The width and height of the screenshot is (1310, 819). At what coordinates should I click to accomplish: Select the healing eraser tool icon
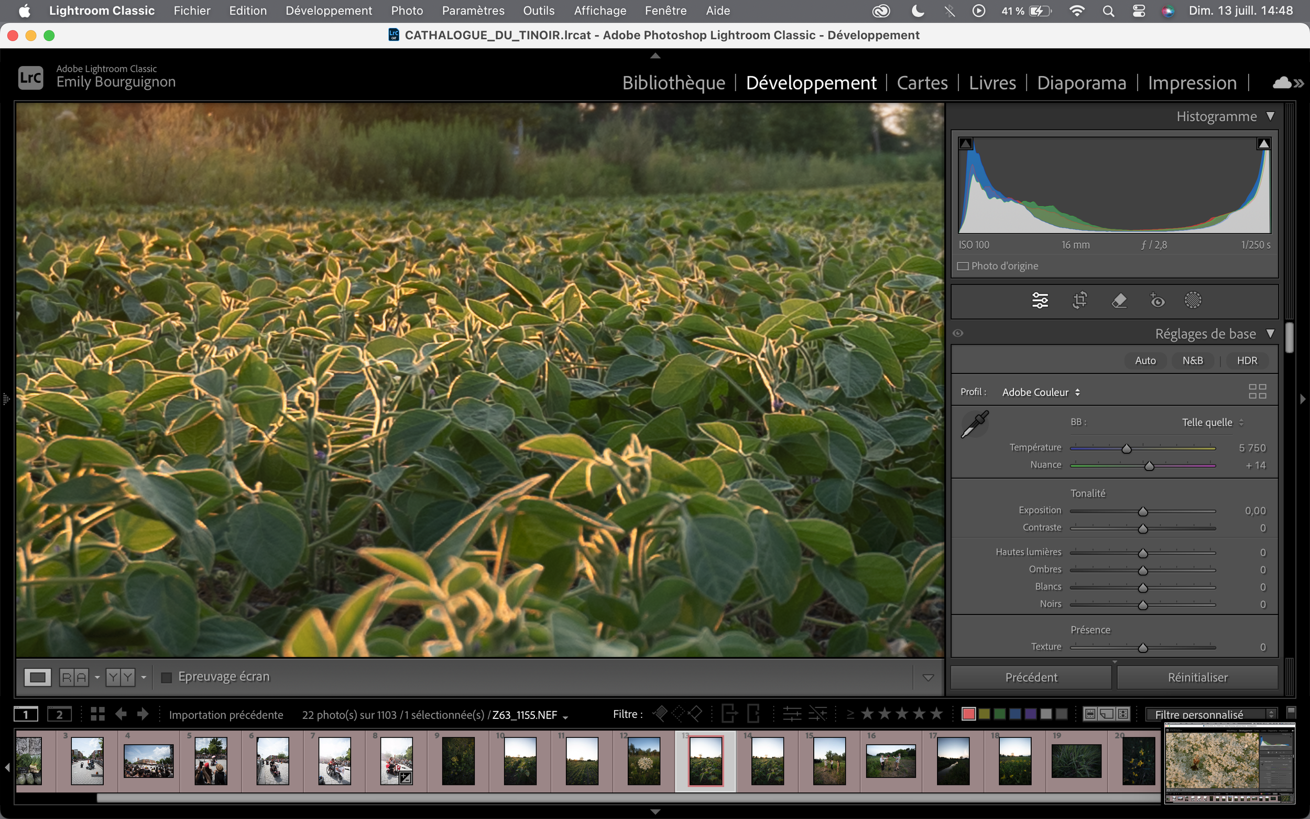coord(1119,300)
